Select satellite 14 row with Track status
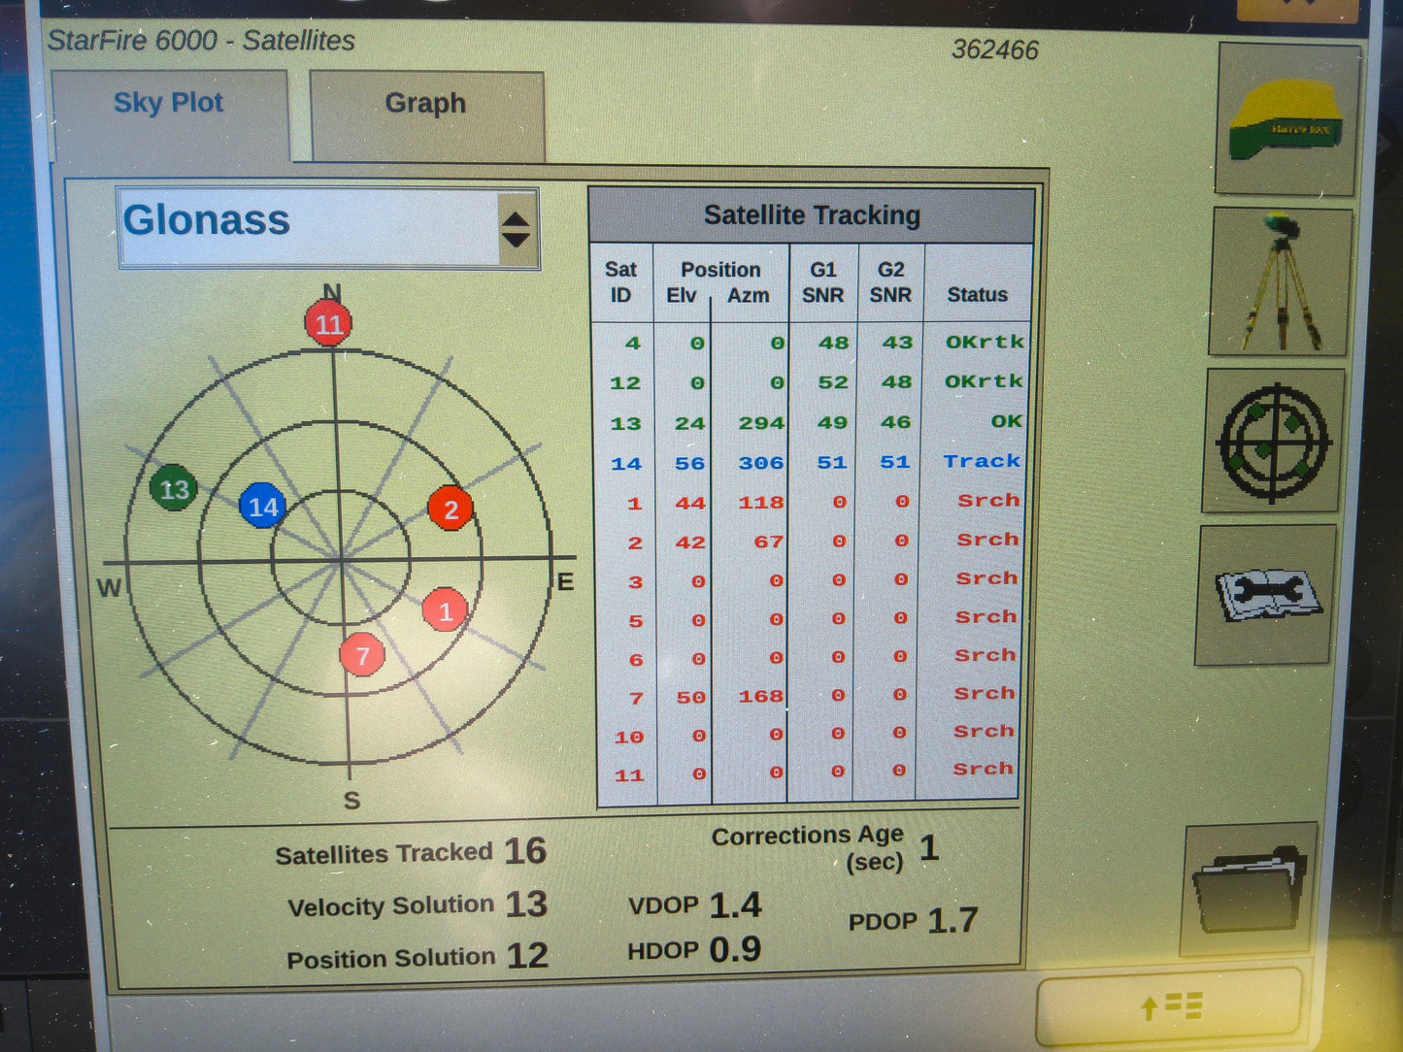Screen dimensions: 1403x1052 811,463
